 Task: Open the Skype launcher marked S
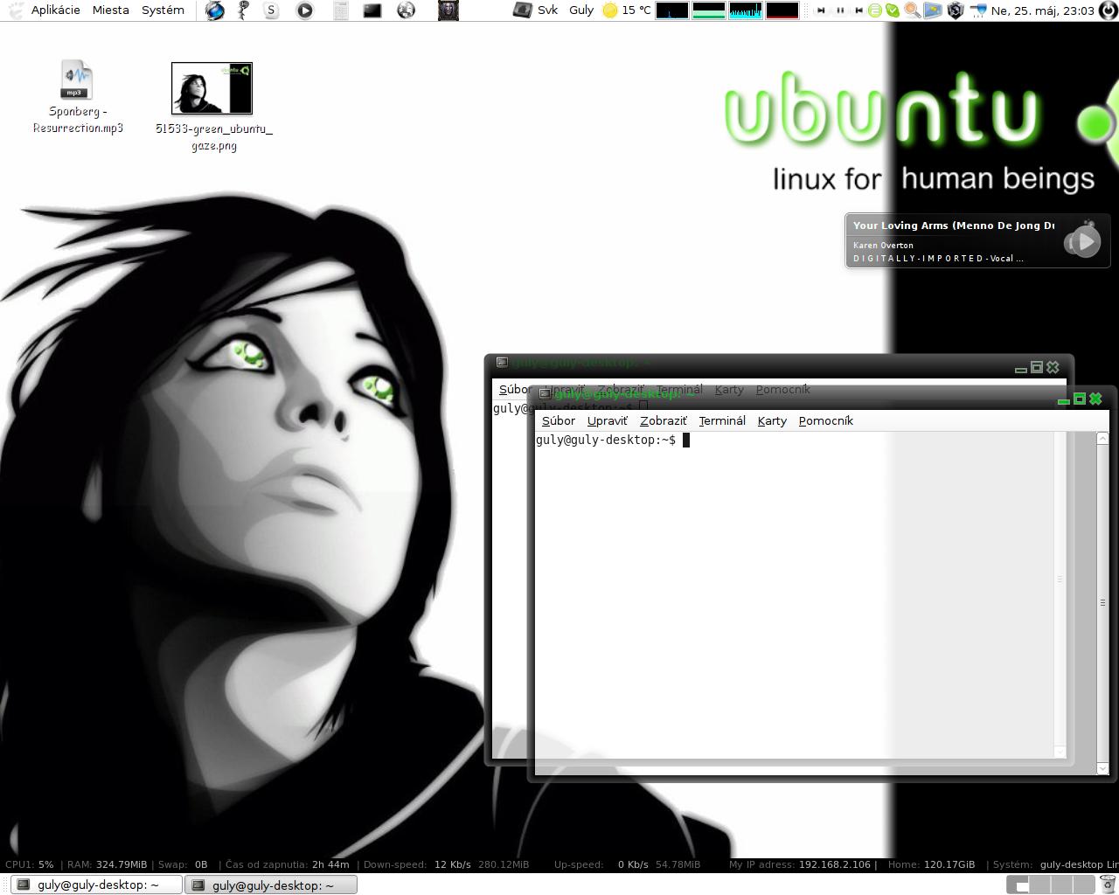(x=271, y=10)
